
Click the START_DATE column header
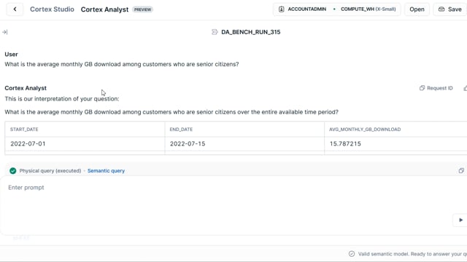click(24, 130)
